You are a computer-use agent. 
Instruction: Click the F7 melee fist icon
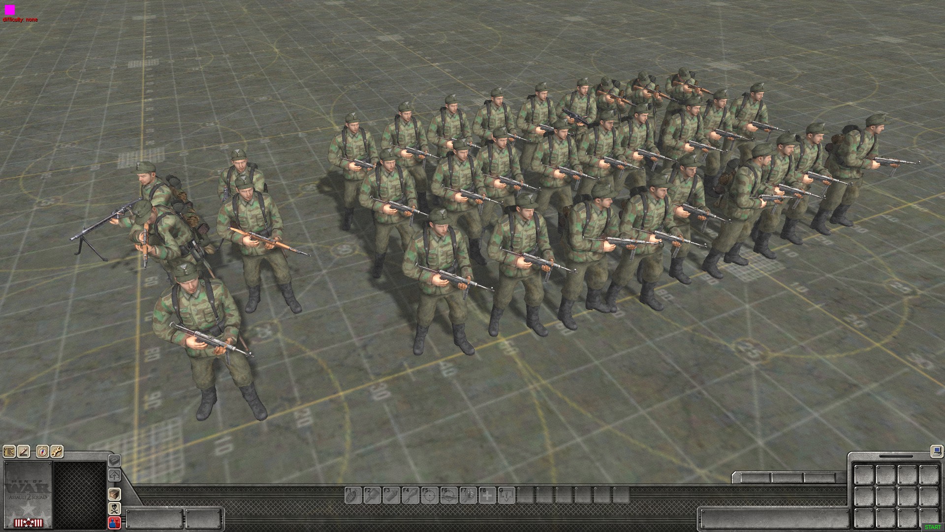[x=468, y=495]
